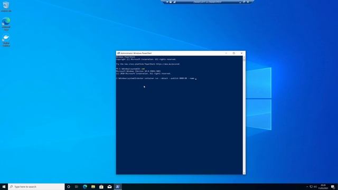Image resolution: width=338 pixels, height=190 pixels.
Task: Maximize the Administrator PowerShell window
Action: pos(234,53)
